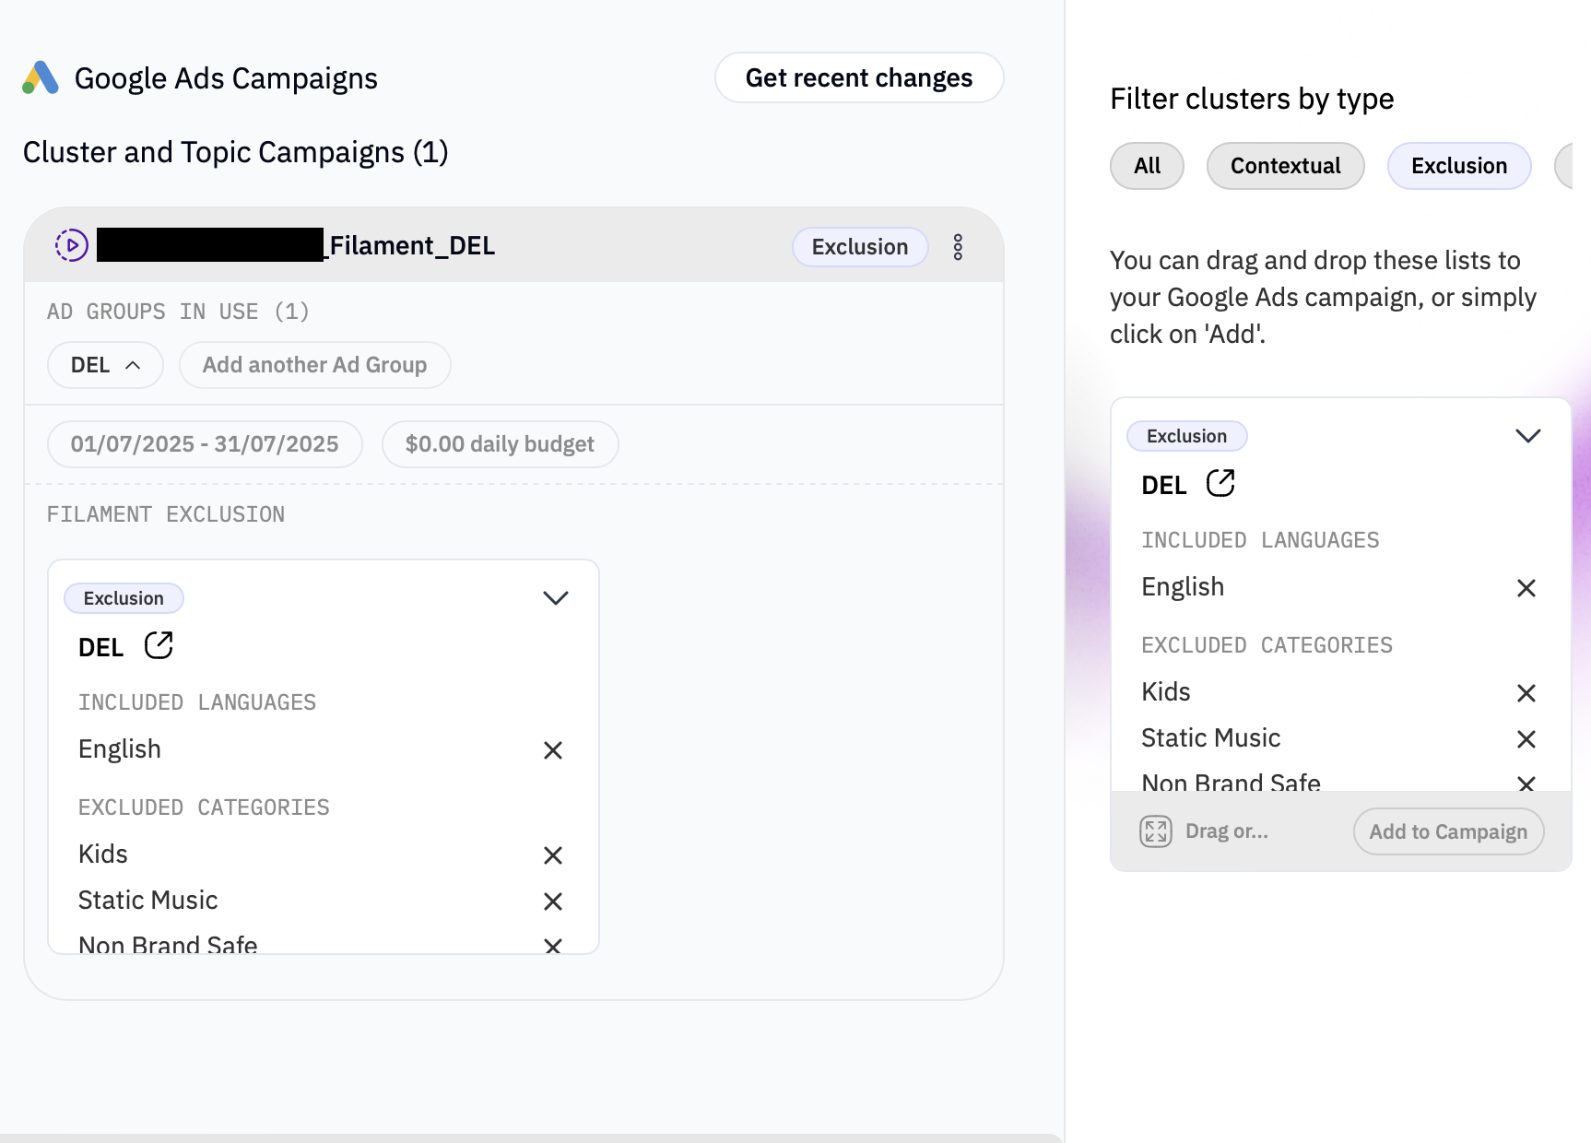Open DEL external link in campaign card

click(159, 645)
